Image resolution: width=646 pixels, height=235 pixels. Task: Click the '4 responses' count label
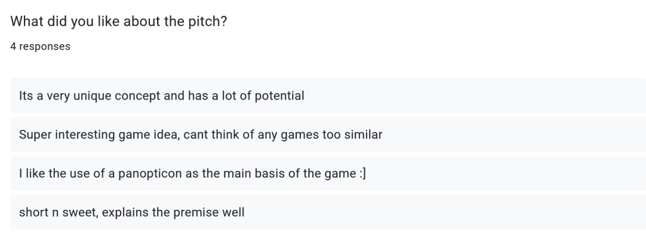tap(40, 47)
